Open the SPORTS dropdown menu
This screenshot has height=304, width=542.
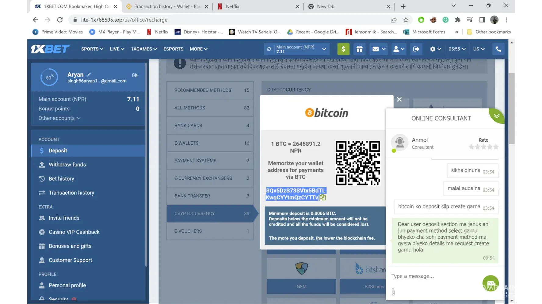tap(92, 49)
